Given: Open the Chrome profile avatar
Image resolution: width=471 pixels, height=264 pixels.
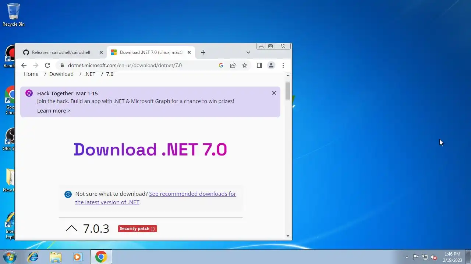Looking at the screenshot, I should (271, 65).
